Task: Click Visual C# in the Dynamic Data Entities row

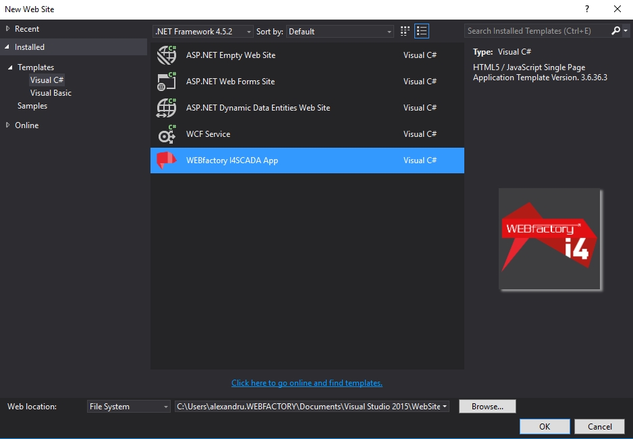Action: (420, 108)
